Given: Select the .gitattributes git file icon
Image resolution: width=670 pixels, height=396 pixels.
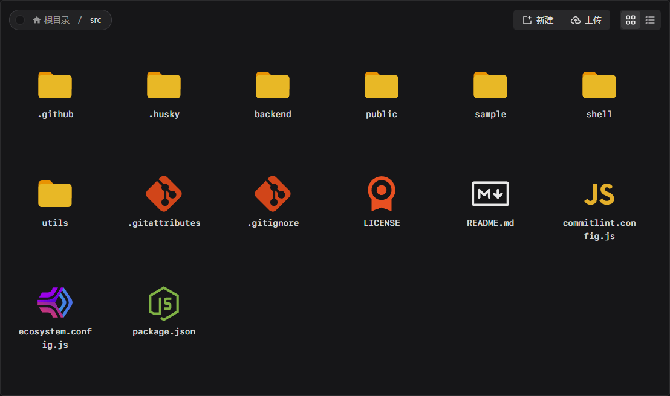Looking at the screenshot, I should (x=164, y=194).
